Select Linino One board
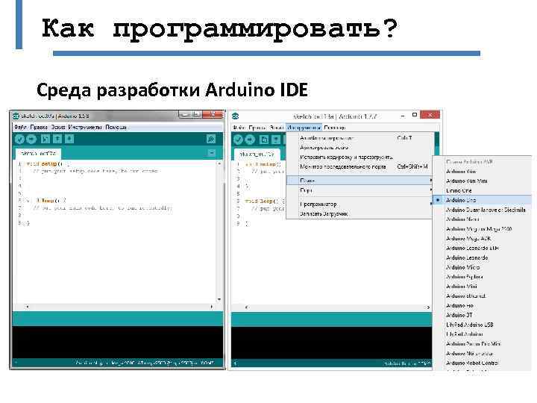The image size is (537, 403). point(483,190)
